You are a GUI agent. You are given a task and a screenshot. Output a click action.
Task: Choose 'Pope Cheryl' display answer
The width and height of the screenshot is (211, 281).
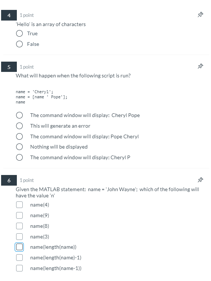(19, 136)
